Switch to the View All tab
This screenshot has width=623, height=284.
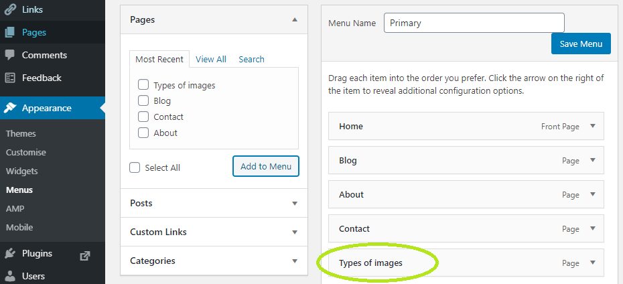[x=211, y=59]
